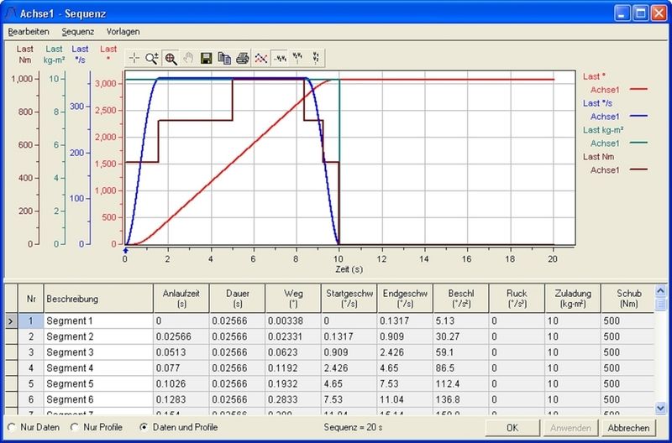The image size is (672, 443).
Task: Click the red Achse1 legend line
Action: tap(637, 89)
